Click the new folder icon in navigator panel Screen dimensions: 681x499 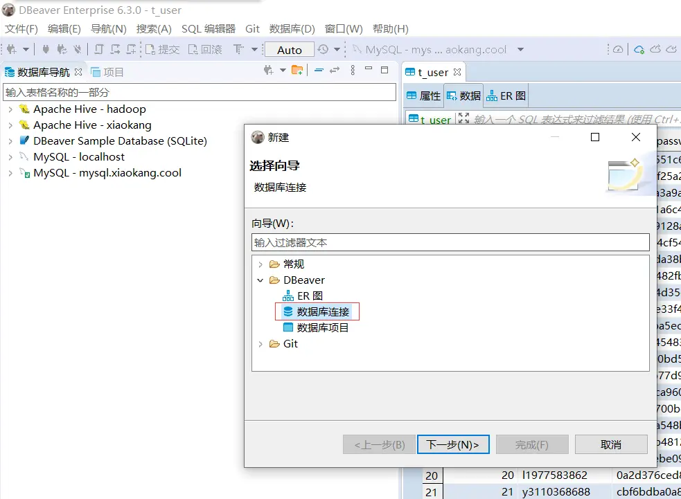[x=297, y=70]
